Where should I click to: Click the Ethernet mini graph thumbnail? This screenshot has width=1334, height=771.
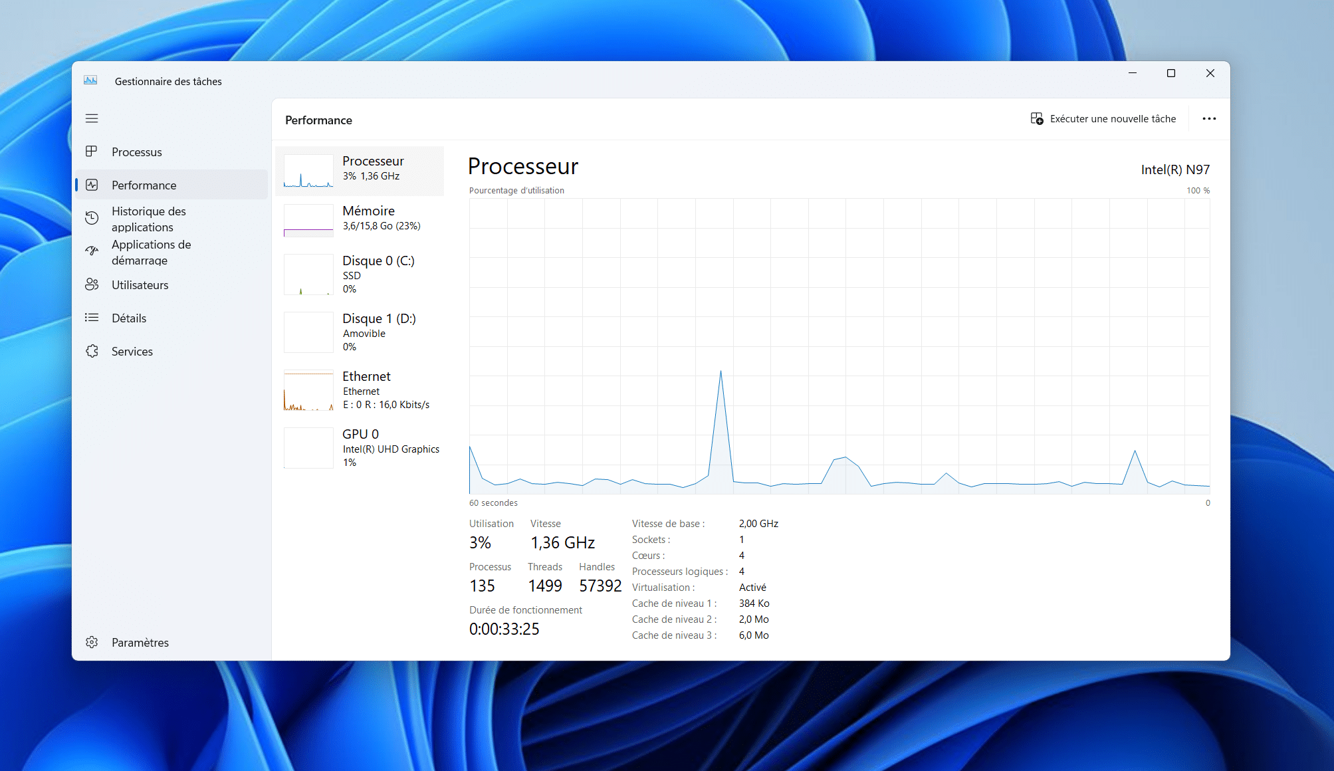click(x=308, y=390)
